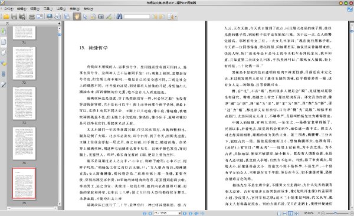354x216 pixels.
Task: Open the Attachments paperclip panel
Action: [x=4, y=74]
